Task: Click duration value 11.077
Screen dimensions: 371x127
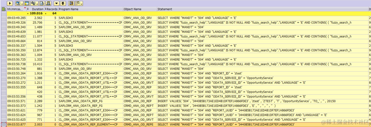Action: click(37, 36)
